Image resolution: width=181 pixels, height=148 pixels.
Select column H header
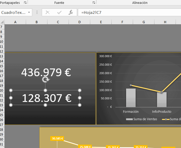click(165, 22)
